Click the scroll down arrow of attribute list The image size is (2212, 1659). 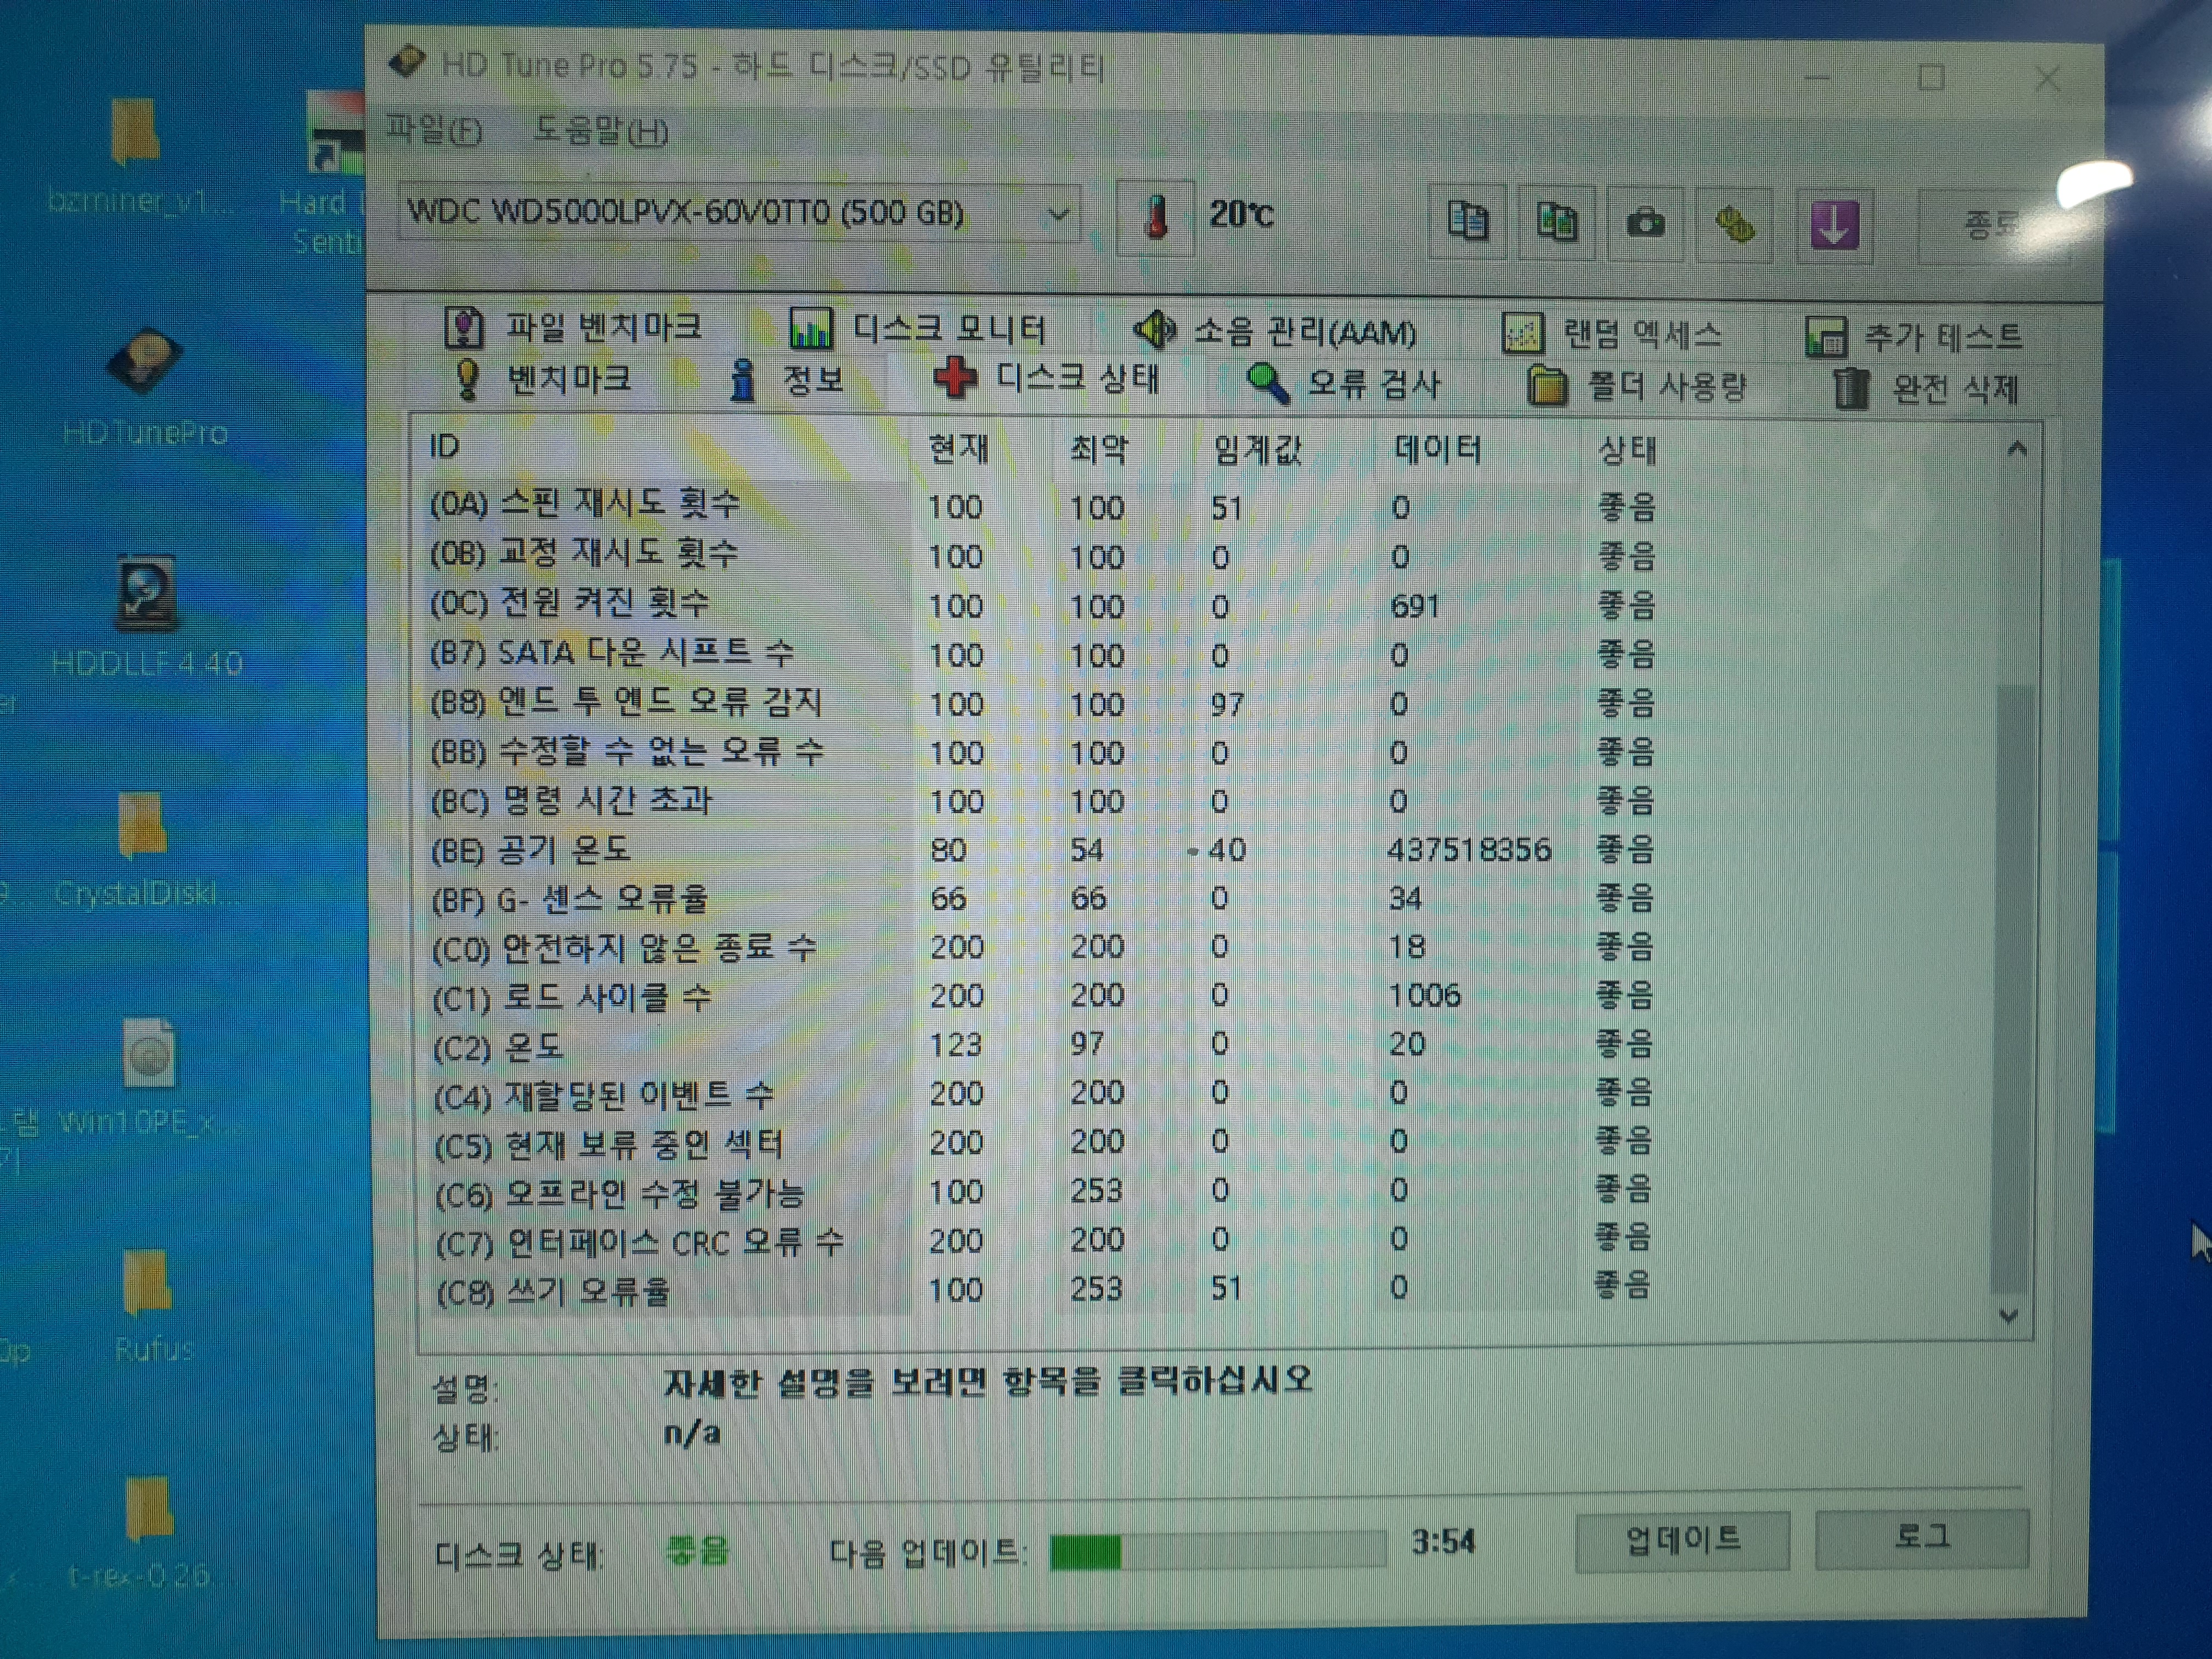coord(2009,1316)
